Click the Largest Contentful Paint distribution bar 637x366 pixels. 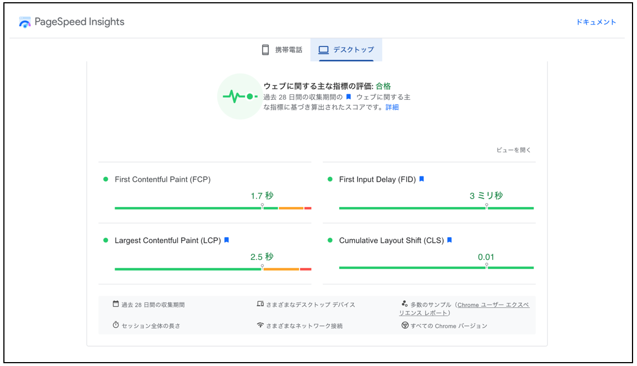coord(212,269)
